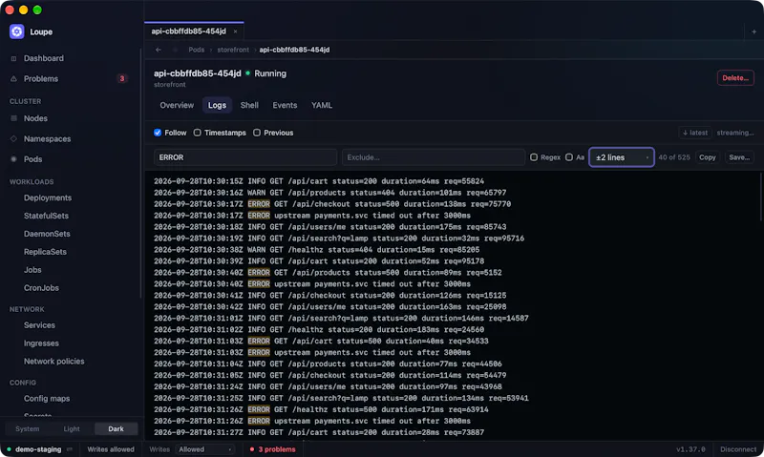
Task: Open the Shell tab
Action: (249, 105)
